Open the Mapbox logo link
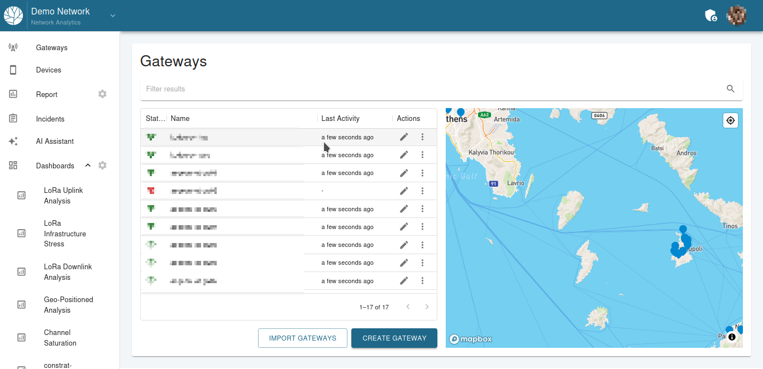763x369 pixels. point(470,338)
